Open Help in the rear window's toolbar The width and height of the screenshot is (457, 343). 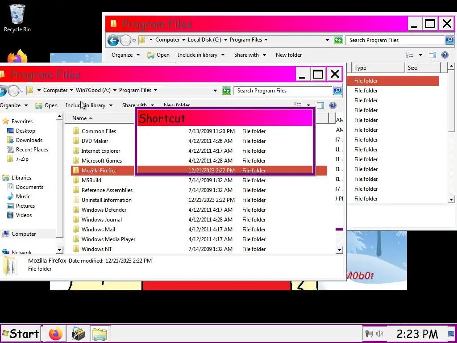click(x=445, y=55)
